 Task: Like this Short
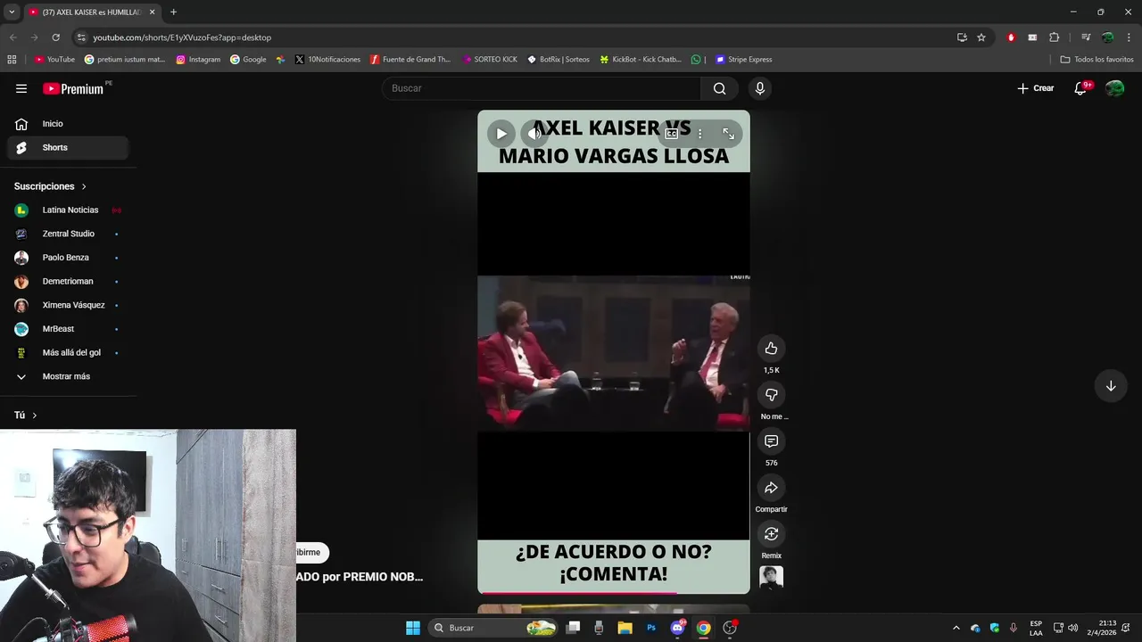[x=771, y=349]
